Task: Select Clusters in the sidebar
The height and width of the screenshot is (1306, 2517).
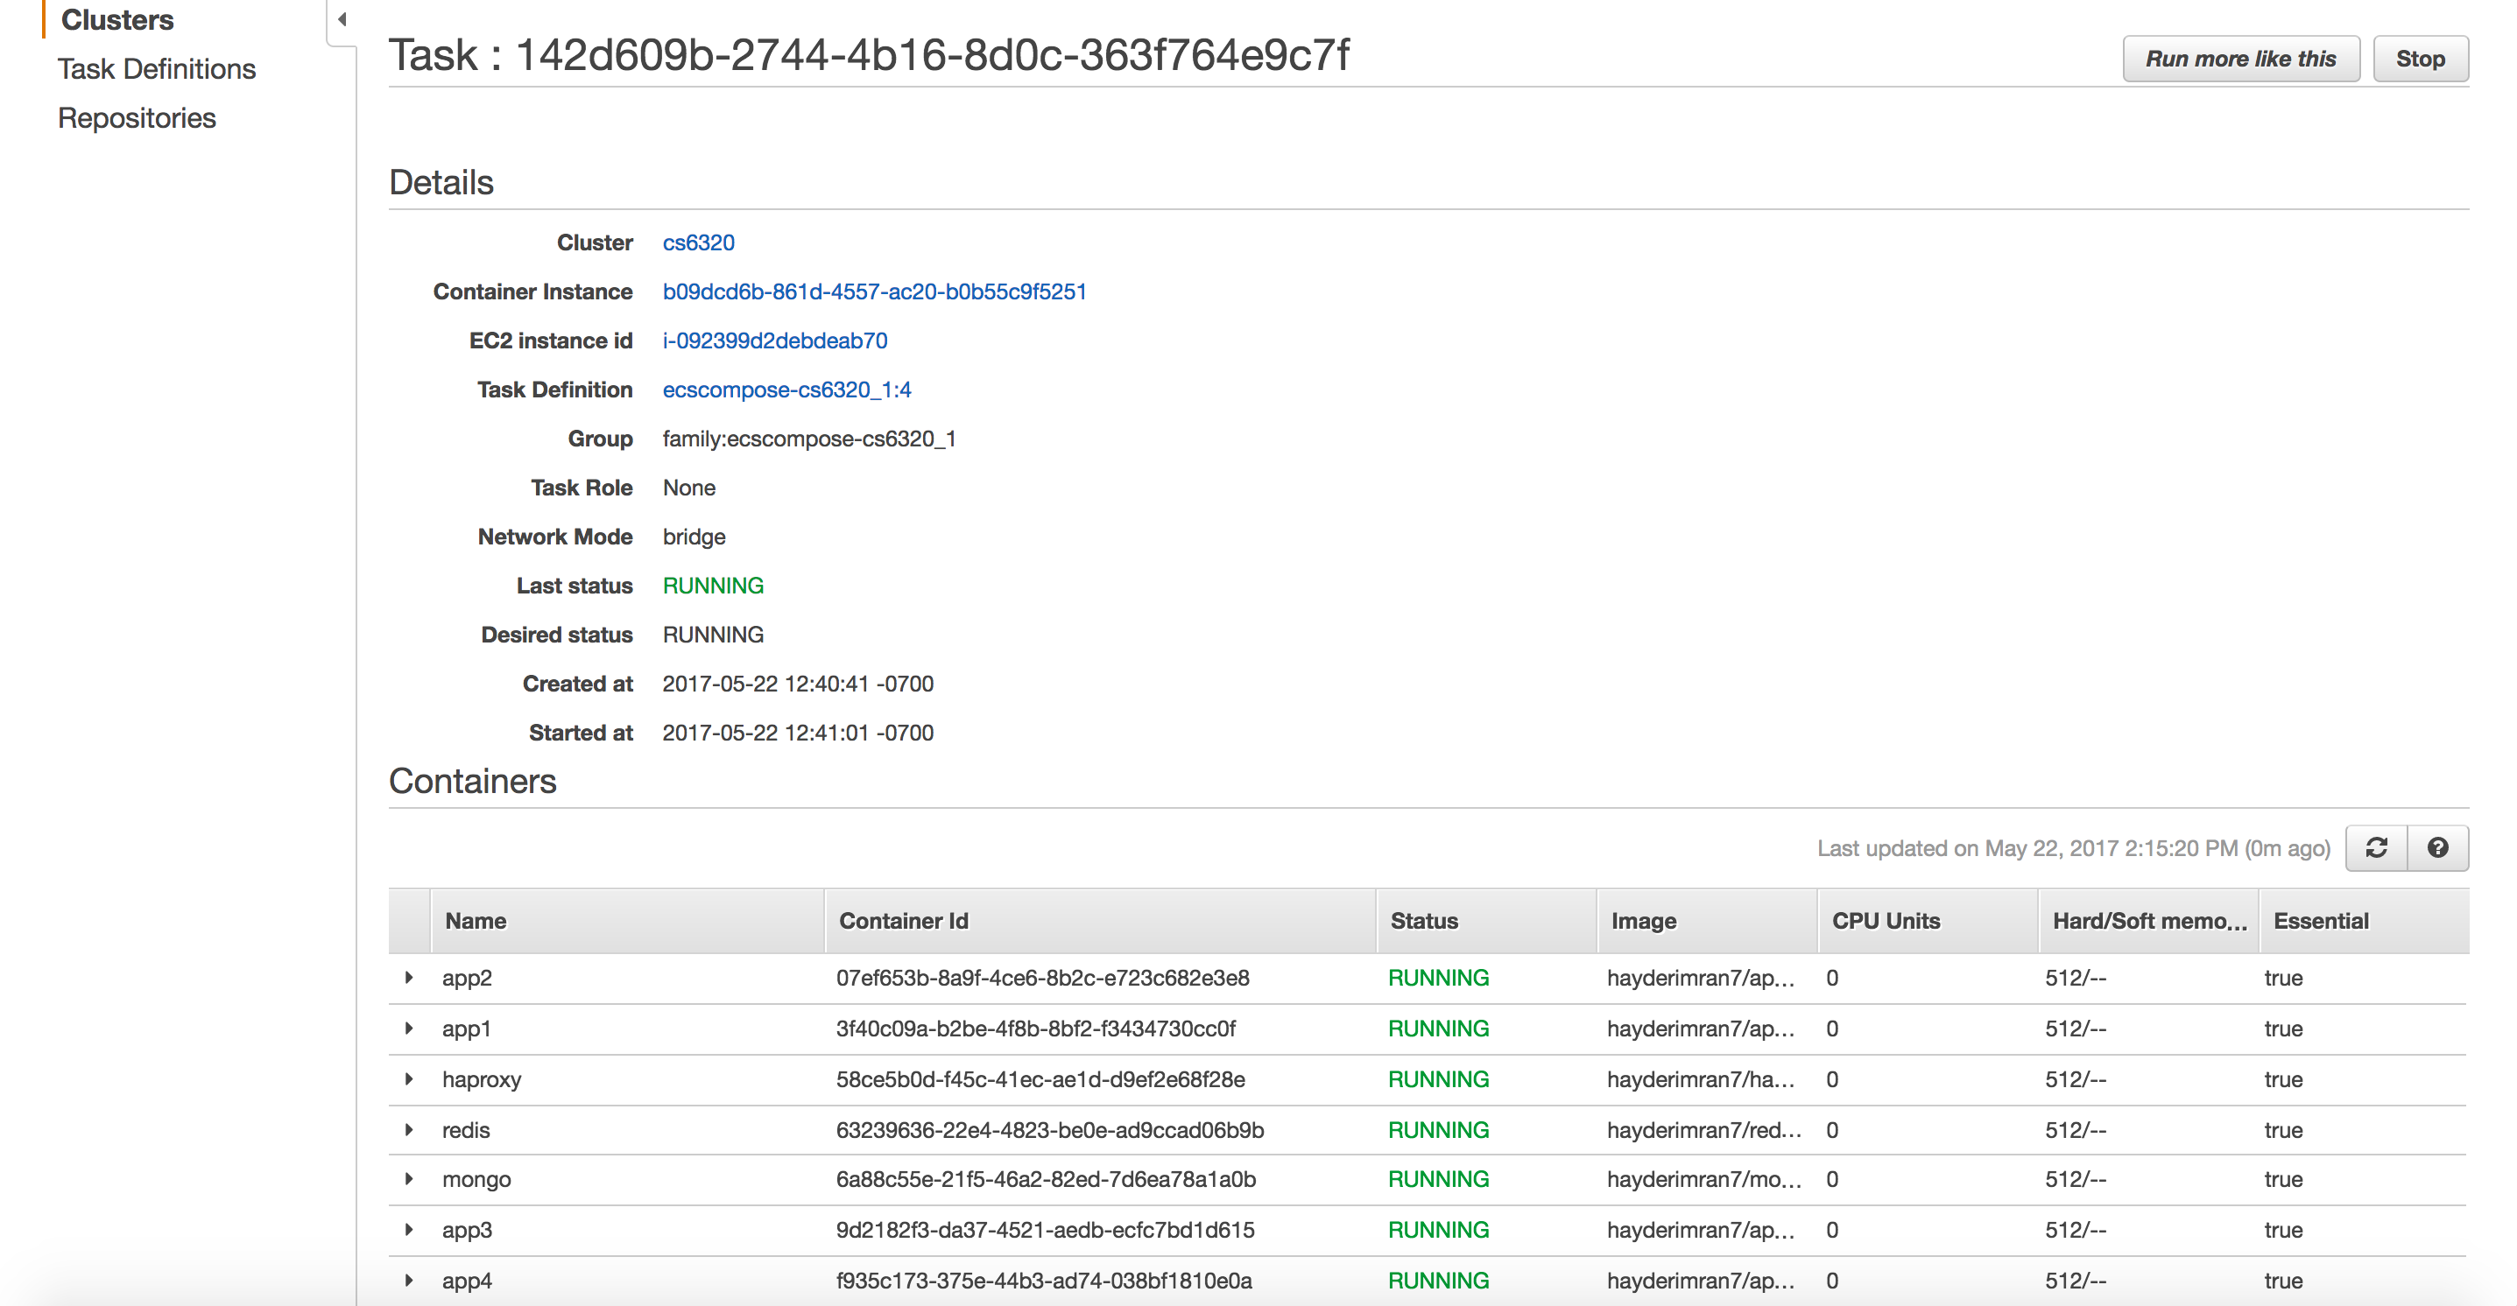Action: 117,19
